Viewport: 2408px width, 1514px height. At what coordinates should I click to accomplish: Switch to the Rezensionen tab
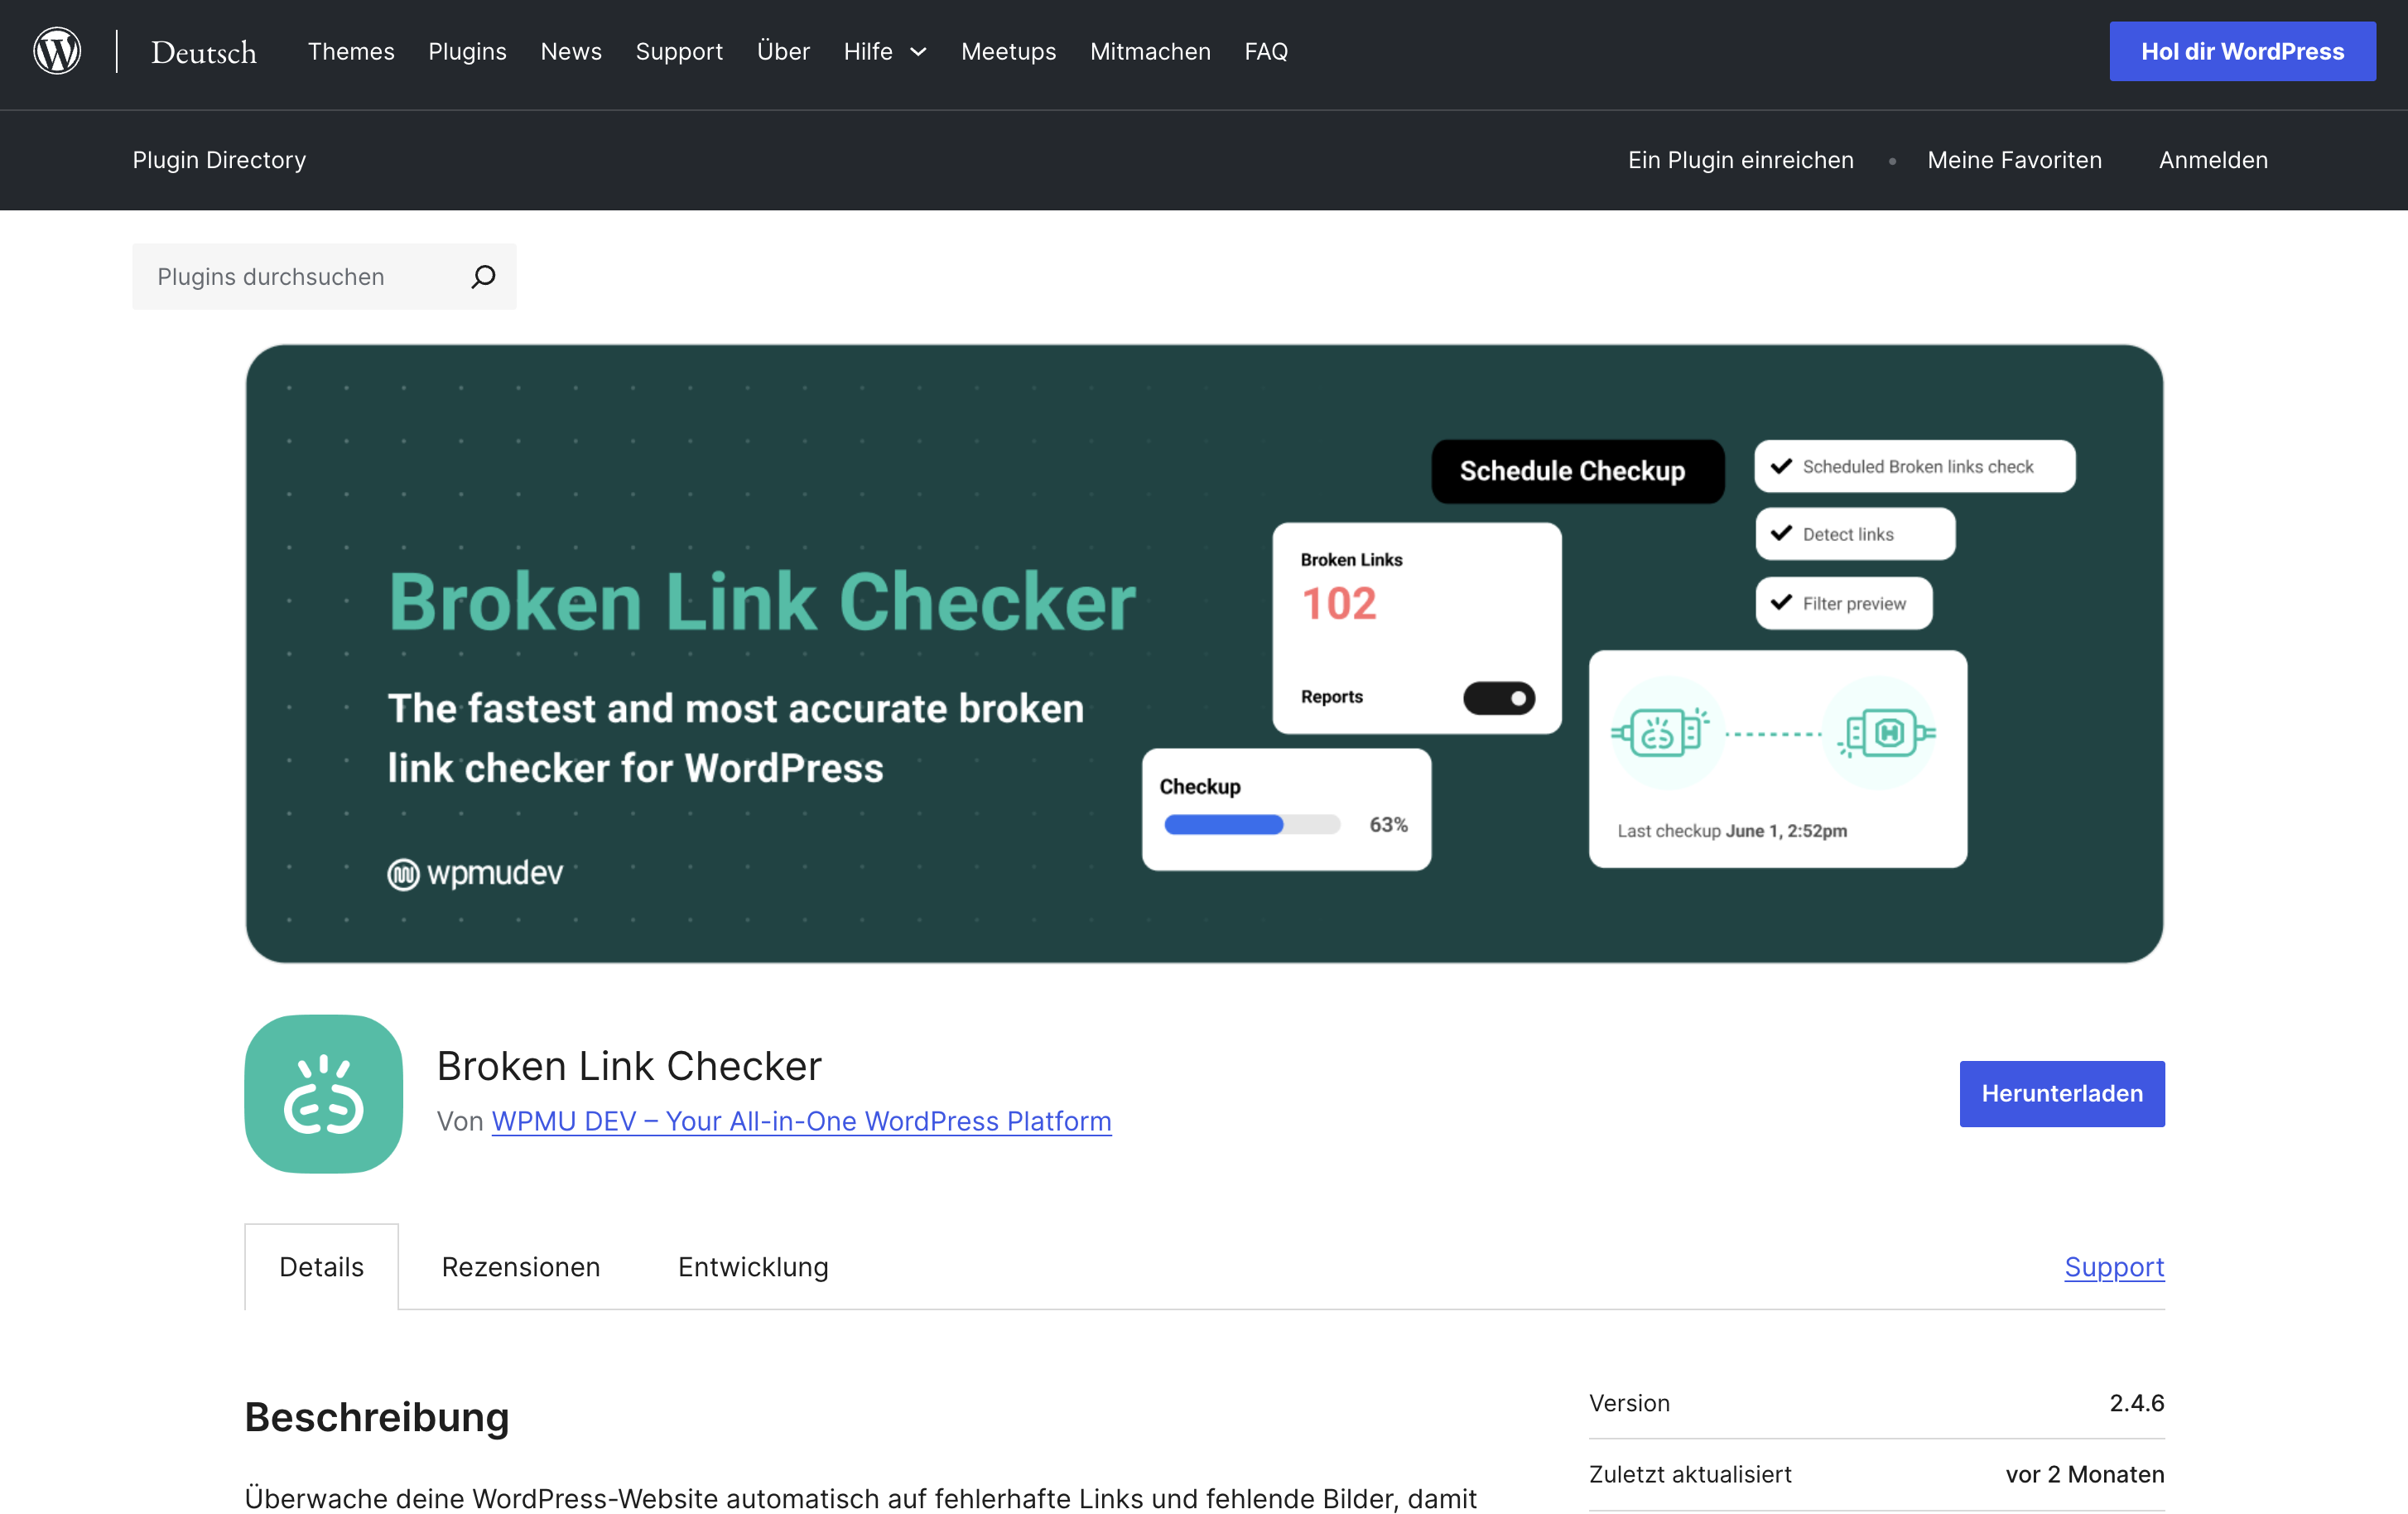click(x=521, y=1266)
